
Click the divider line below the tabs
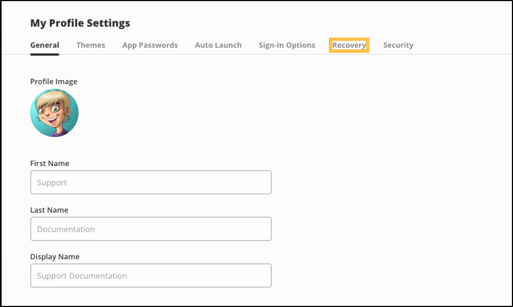273,54
